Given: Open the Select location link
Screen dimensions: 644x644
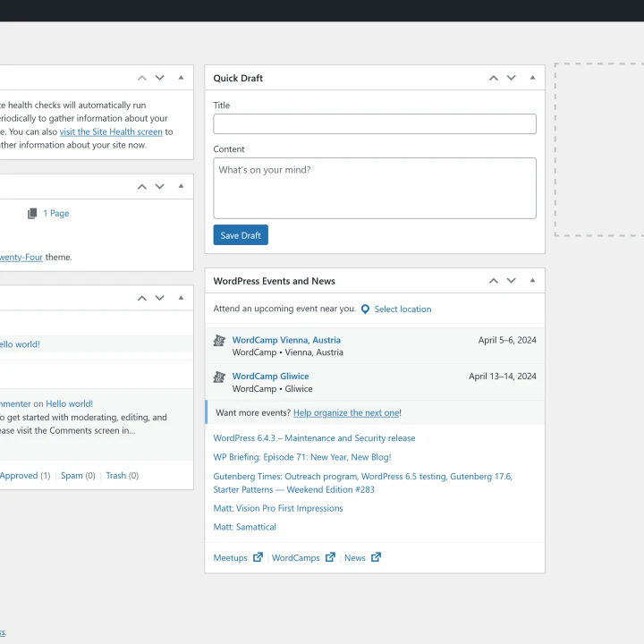Looking at the screenshot, I should (x=402, y=309).
